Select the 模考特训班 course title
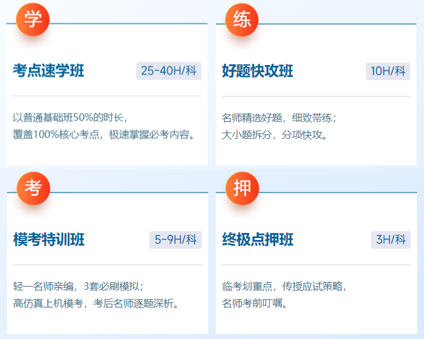Viewport: 424px width, 339px height. point(49,240)
